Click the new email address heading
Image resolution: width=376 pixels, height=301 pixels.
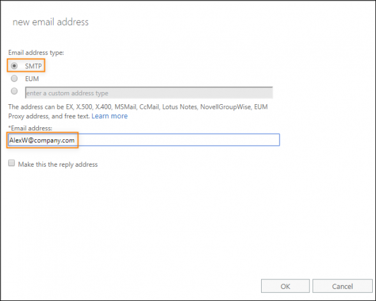click(x=50, y=22)
